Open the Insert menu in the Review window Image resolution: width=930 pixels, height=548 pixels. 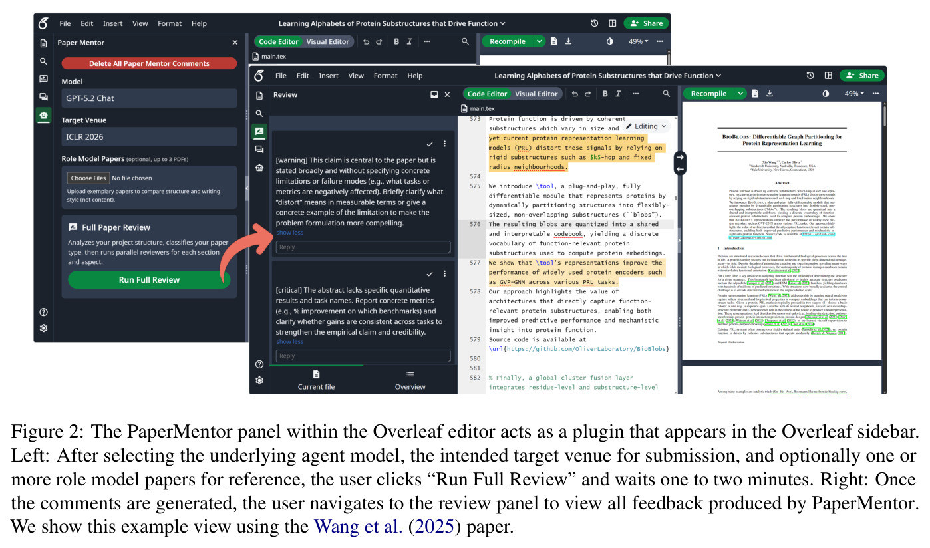[329, 76]
